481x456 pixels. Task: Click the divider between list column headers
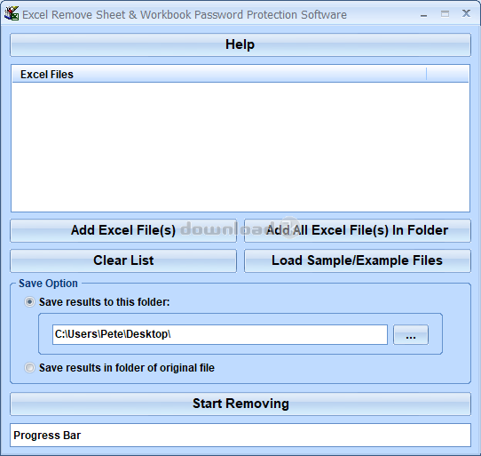(426, 75)
